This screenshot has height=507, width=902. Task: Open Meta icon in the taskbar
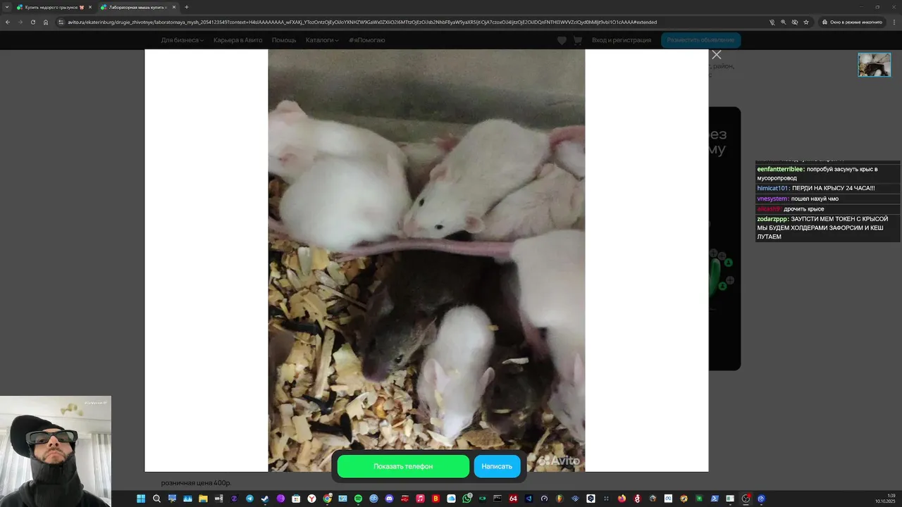click(x=668, y=499)
